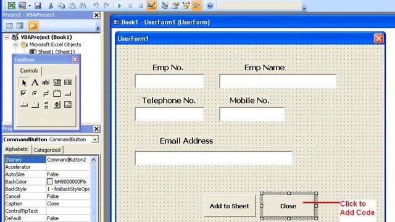Screen dimensions: 395x222
Task: Click the Undo arrow icon
Action: coord(96,6)
